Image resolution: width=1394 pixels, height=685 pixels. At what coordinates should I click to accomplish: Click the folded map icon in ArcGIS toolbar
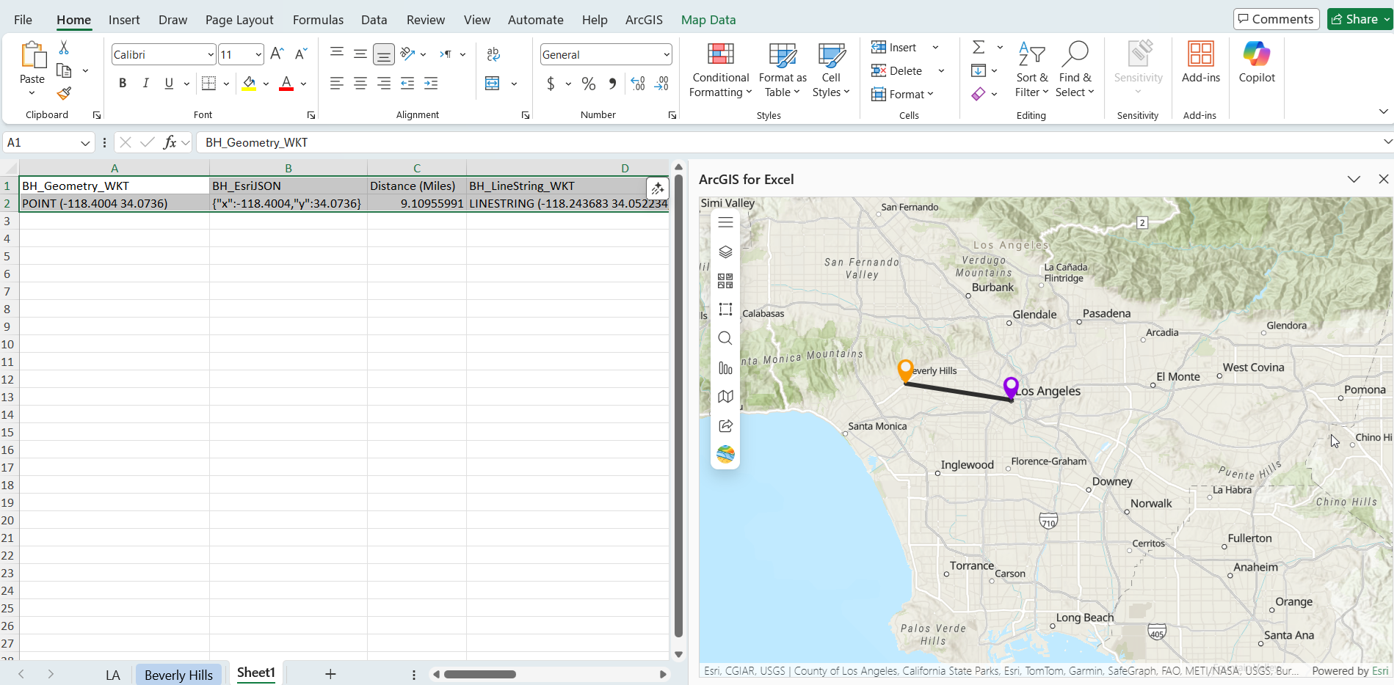point(725,396)
